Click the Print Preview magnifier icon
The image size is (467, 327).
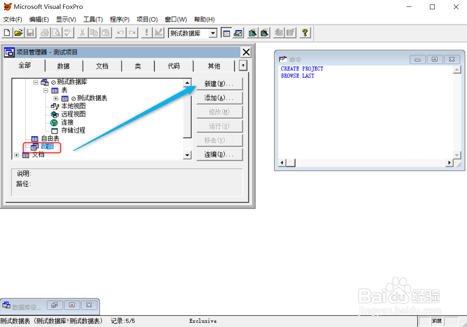point(56,33)
